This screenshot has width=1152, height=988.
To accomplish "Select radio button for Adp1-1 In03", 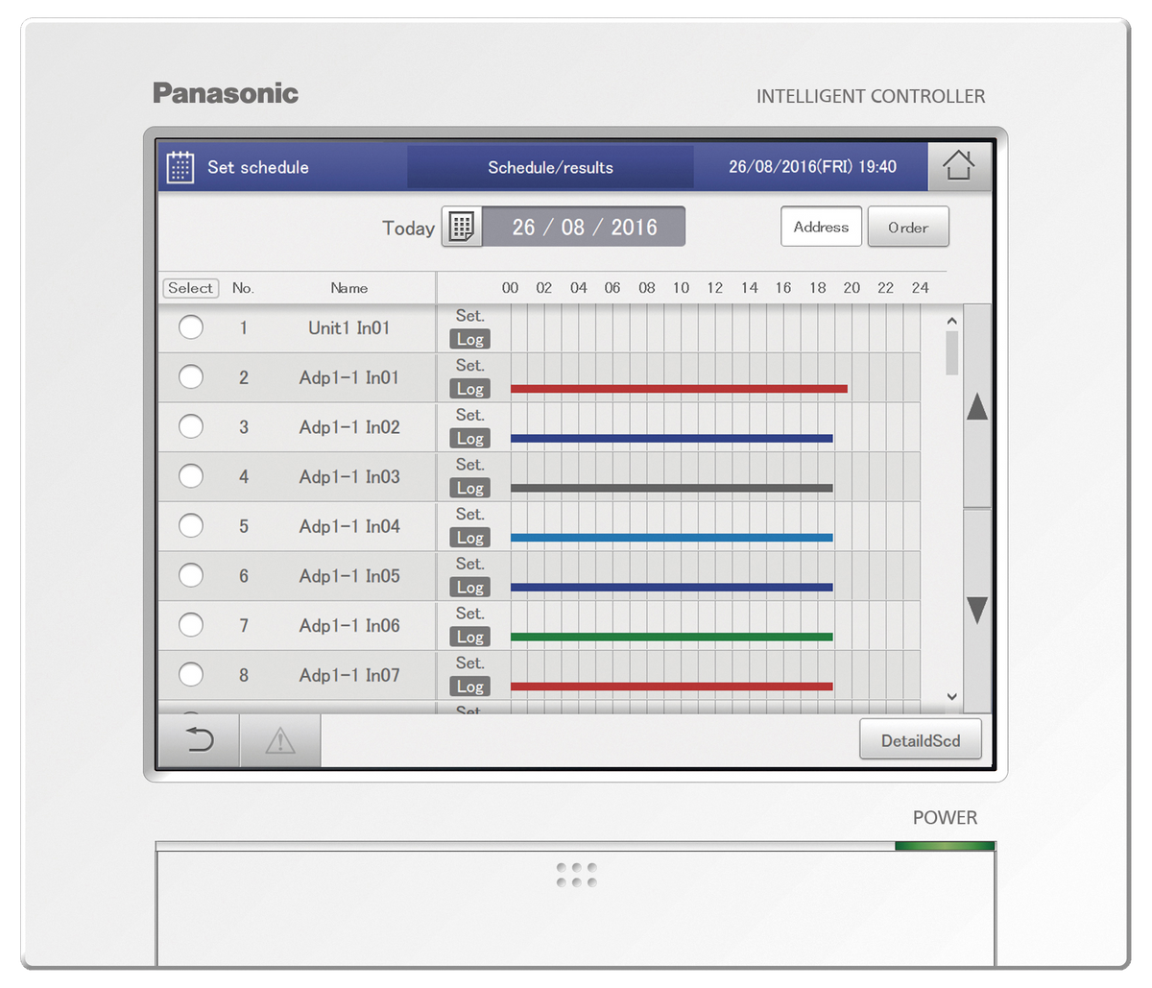I will click(x=191, y=476).
